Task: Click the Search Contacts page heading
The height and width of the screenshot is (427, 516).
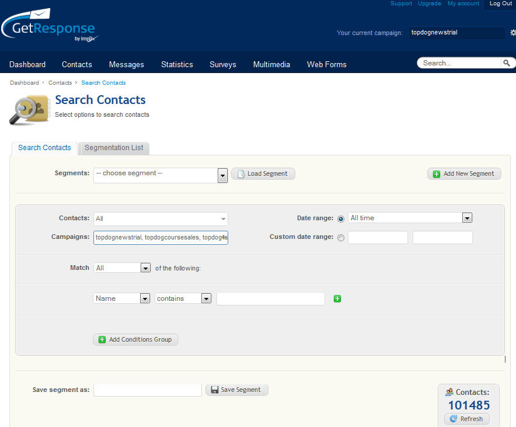Action: tap(100, 100)
